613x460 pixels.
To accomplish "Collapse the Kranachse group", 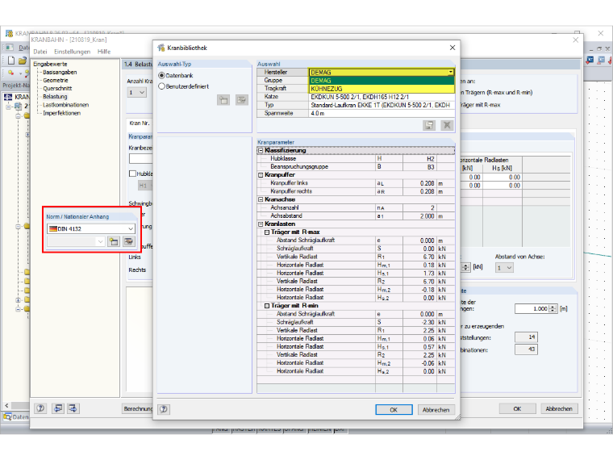I will (x=261, y=199).
